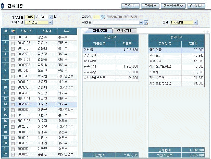The width and height of the screenshot is (211, 159).
Task: Click the lookup icon next to 지급일 field
Action: [x=103, y=17]
